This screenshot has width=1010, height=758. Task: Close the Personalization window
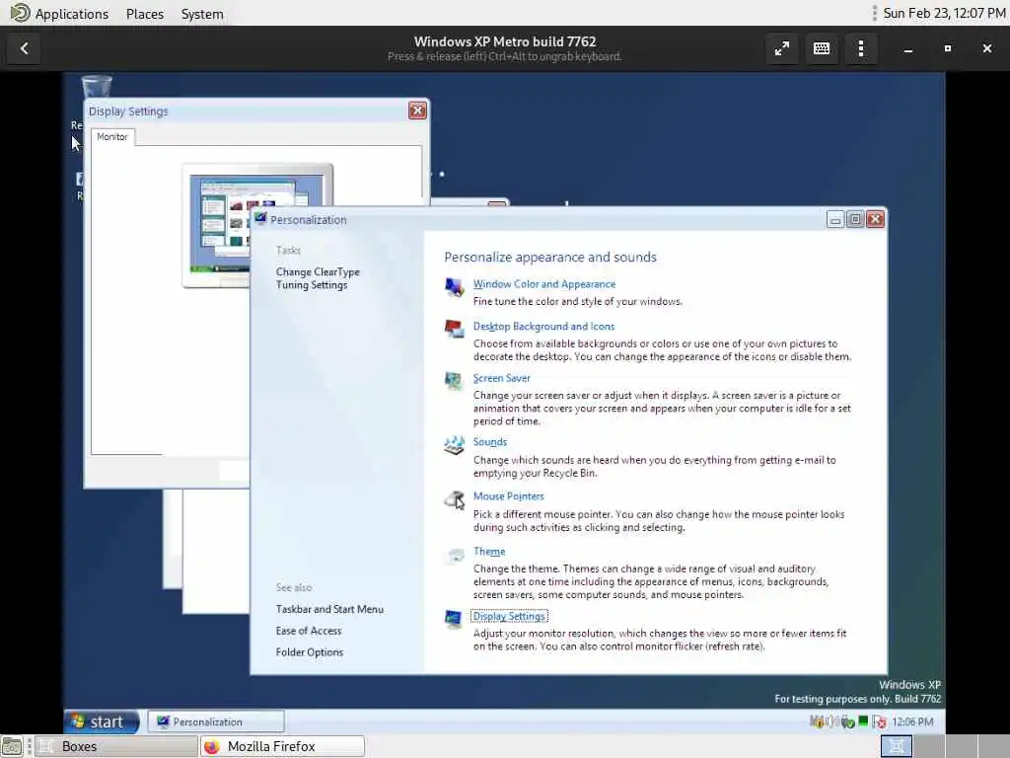click(876, 219)
